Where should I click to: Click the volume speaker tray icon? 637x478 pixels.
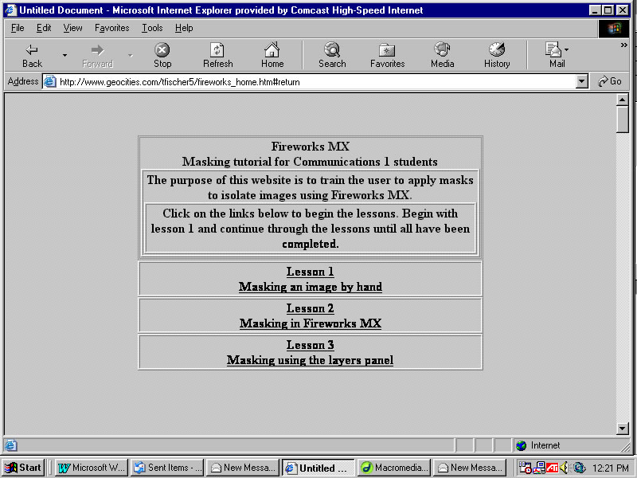pyautogui.click(x=564, y=468)
